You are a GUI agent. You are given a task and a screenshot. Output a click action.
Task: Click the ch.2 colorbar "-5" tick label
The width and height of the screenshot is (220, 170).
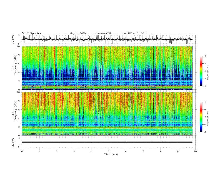tap(205, 117)
